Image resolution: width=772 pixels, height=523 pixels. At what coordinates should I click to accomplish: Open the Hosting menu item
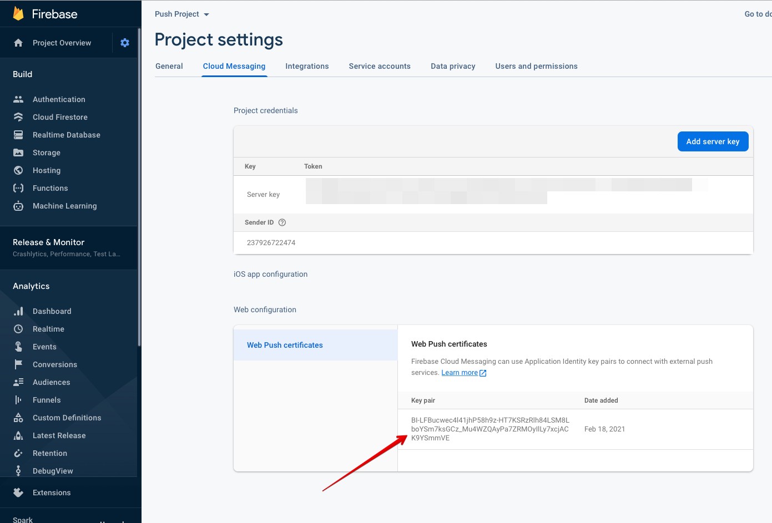(47, 170)
